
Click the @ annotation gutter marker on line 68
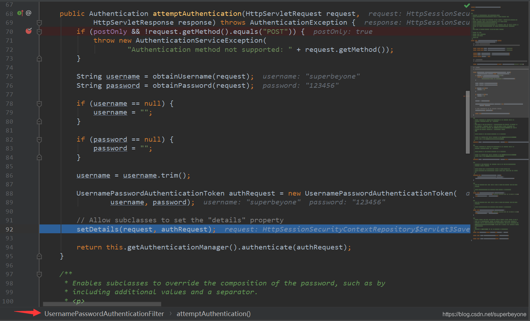click(x=29, y=13)
